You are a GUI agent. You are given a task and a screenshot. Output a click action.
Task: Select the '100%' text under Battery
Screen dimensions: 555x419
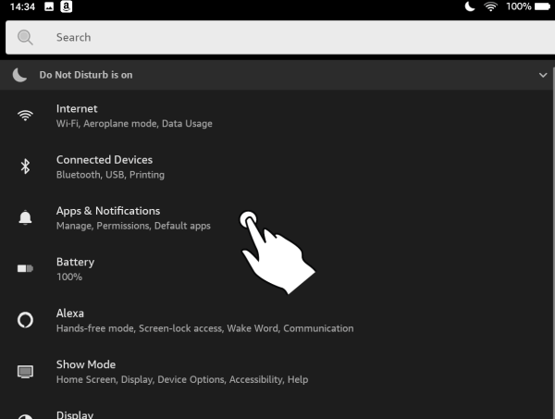[69, 277]
